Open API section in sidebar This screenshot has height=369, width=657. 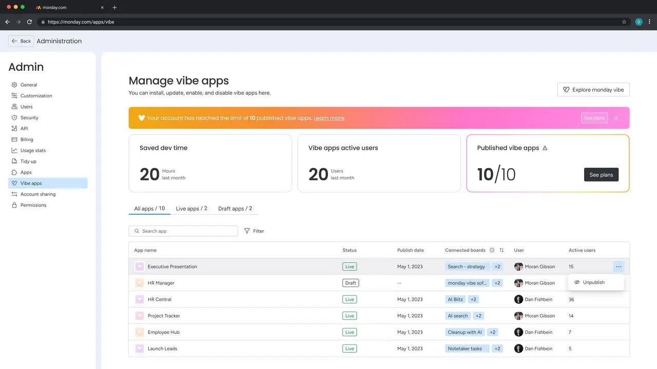21,129
